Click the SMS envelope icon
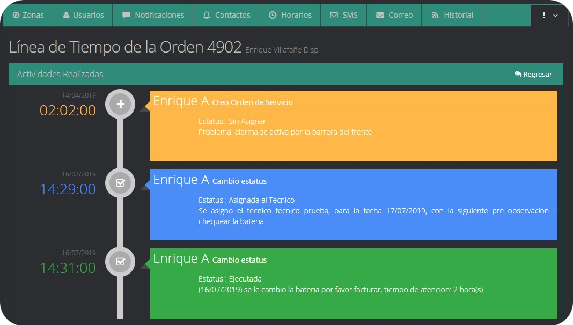The image size is (573, 325). (334, 15)
